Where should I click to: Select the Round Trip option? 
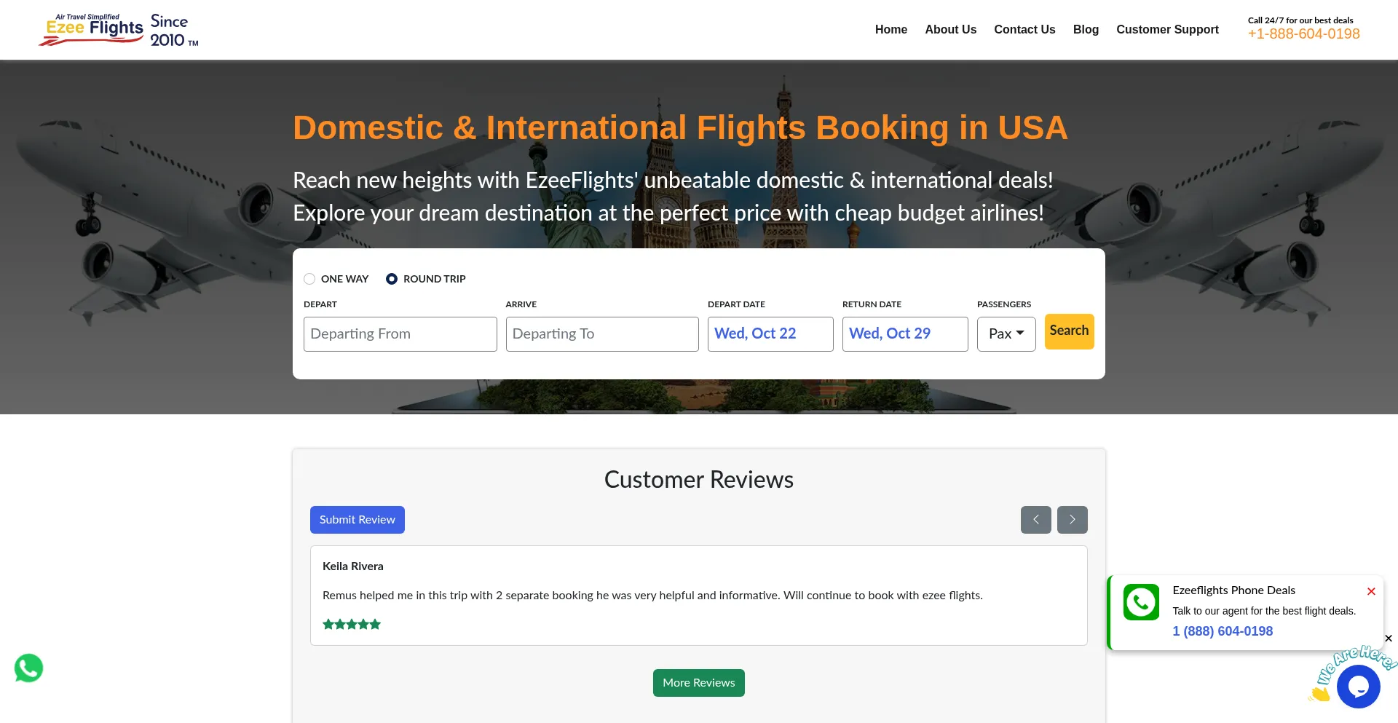coord(392,279)
